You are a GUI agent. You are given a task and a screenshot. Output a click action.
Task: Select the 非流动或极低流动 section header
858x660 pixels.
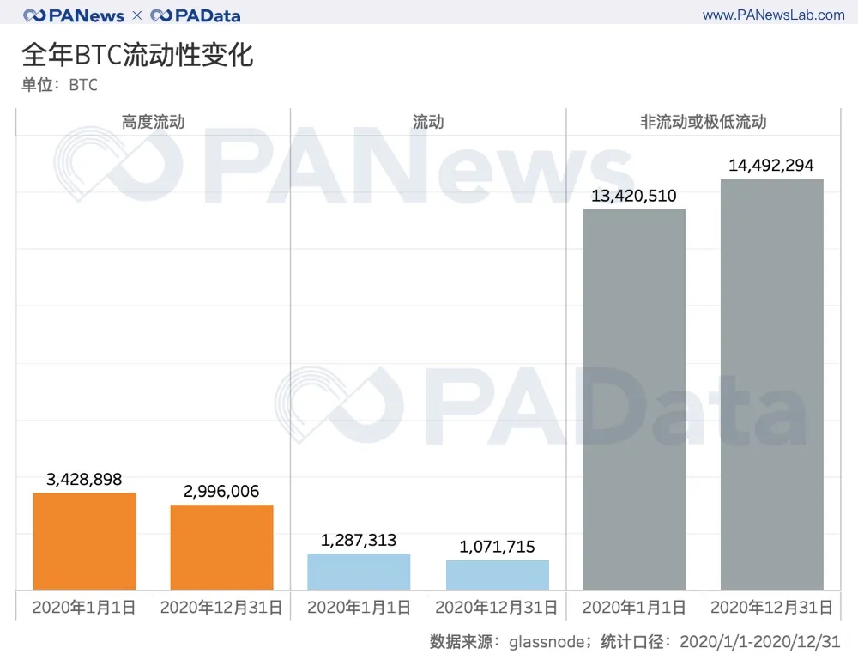click(702, 122)
